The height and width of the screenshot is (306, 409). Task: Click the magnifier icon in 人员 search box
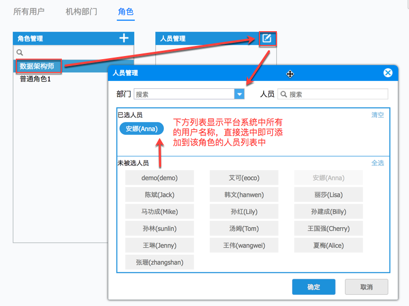(x=284, y=94)
